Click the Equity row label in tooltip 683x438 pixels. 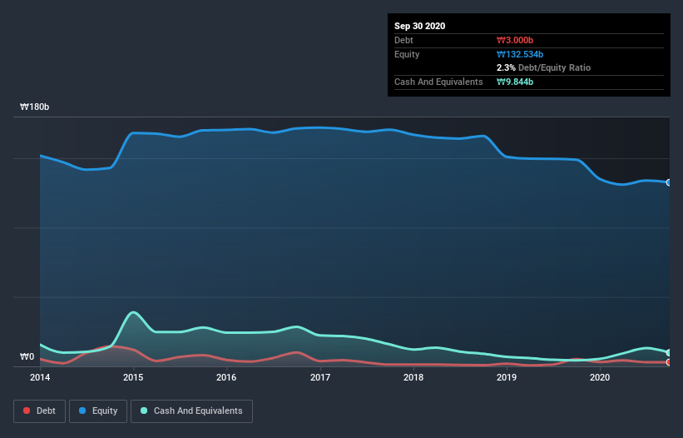tap(407, 54)
